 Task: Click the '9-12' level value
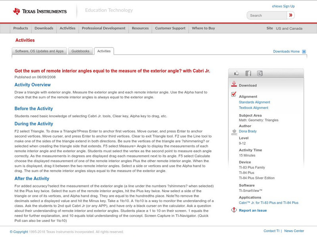click(x=242, y=143)
